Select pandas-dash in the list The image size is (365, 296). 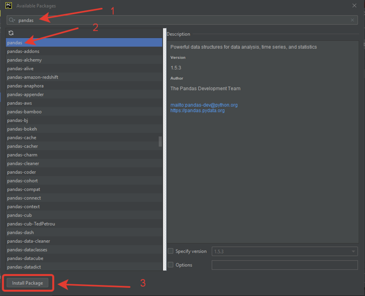click(x=84, y=232)
